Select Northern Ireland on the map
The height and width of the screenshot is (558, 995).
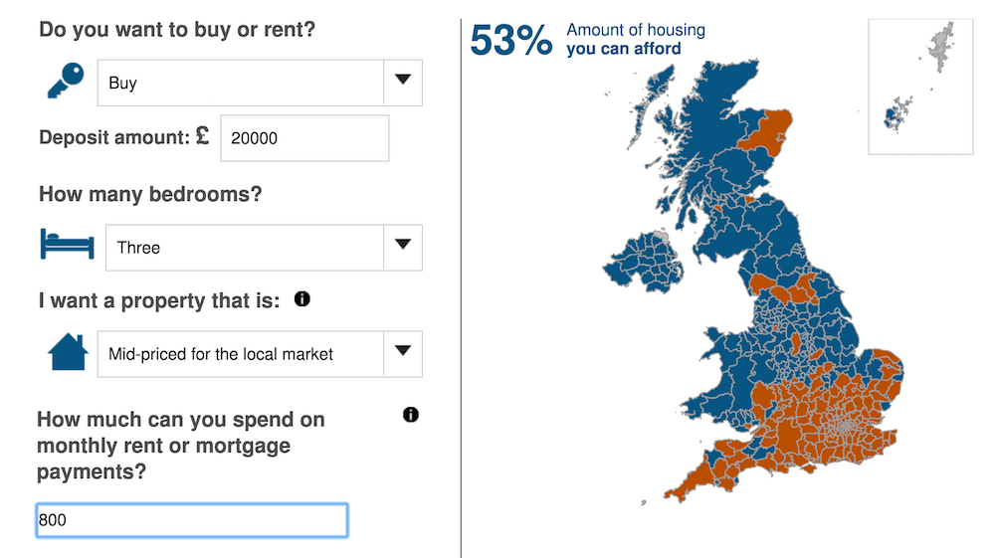tap(643, 262)
